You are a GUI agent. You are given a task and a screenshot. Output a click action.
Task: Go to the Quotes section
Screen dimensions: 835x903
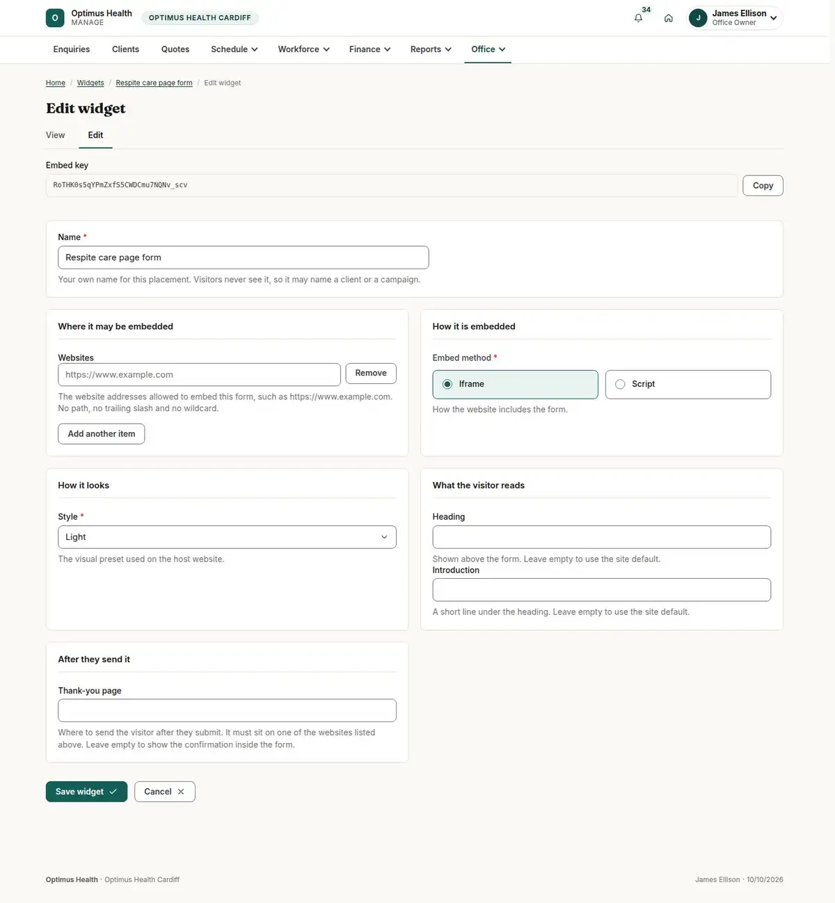click(175, 49)
